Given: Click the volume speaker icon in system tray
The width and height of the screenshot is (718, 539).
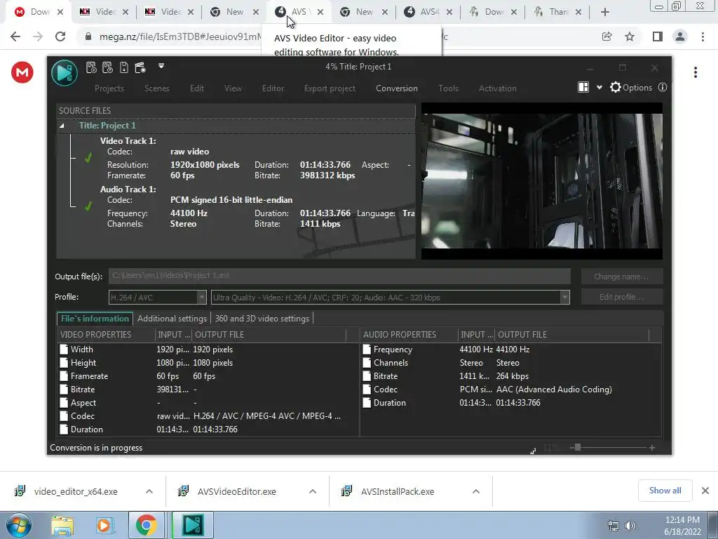Looking at the screenshot, I should pos(630,526).
